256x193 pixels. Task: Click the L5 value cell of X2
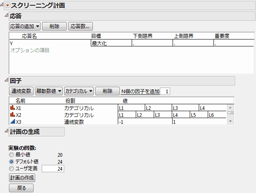pyautogui.click(x=199, y=115)
